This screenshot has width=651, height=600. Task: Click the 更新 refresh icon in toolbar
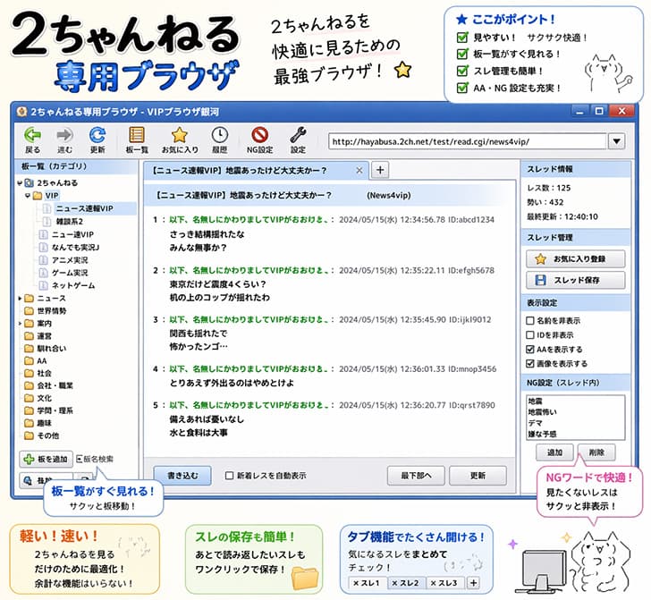click(x=97, y=135)
